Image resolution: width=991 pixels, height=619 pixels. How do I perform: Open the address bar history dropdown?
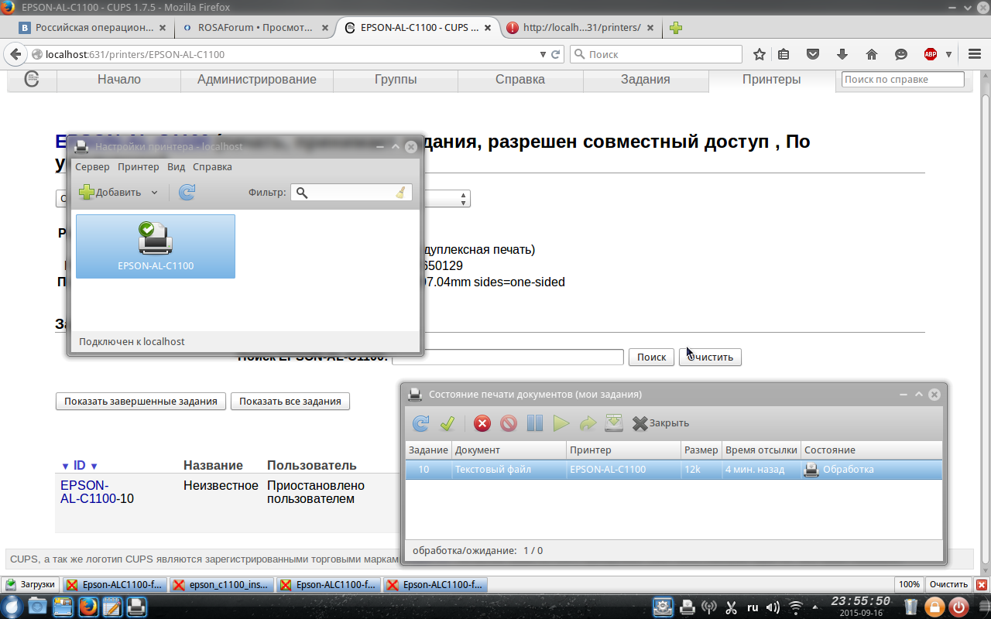click(543, 55)
